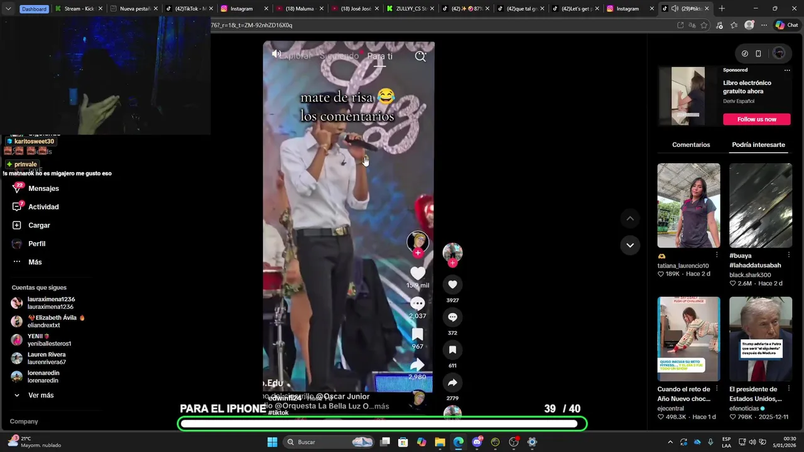Open the in-video search magnifier icon
Screen dimensions: 804x452
tap(420, 56)
